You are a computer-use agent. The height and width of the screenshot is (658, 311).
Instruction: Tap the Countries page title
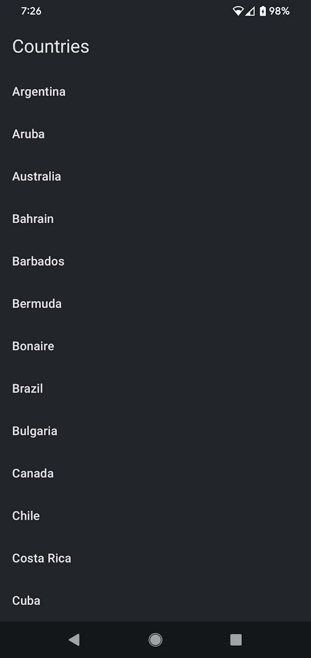[x=51, y=47]
